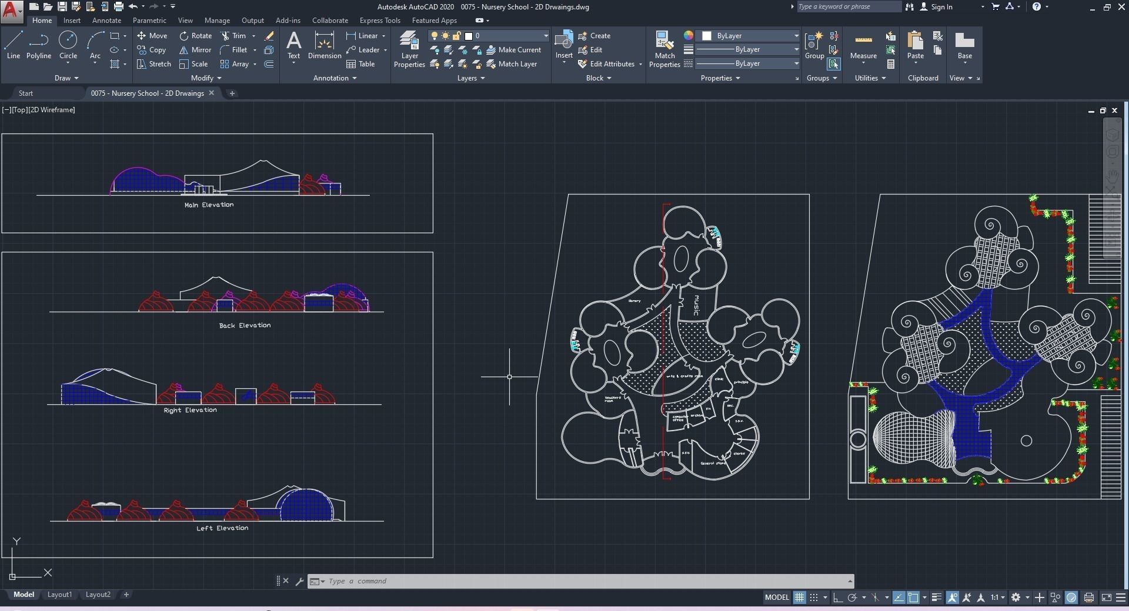This screenshot has height=611, width=1129.
Task: Expand the Modify panel
Action: click(206, 78)
